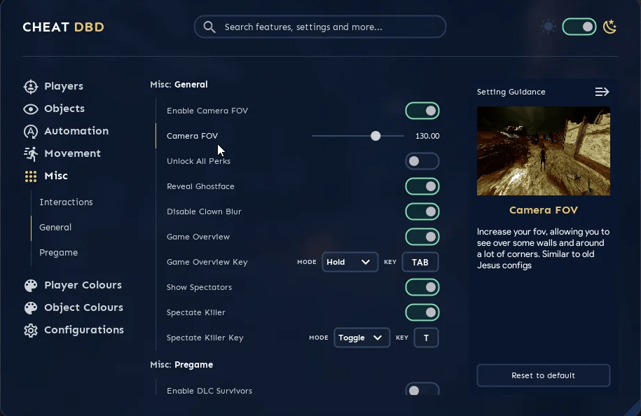This screenshot has height=416, width=641.
Task: Click the Object Colours palette icon
Action: [x=31, y=308]
